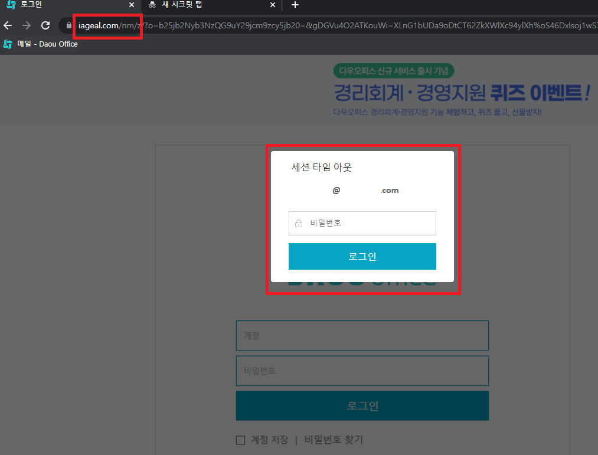
Task: Click the dark 로그인 button below the form
Action: (x=362, y=406)
